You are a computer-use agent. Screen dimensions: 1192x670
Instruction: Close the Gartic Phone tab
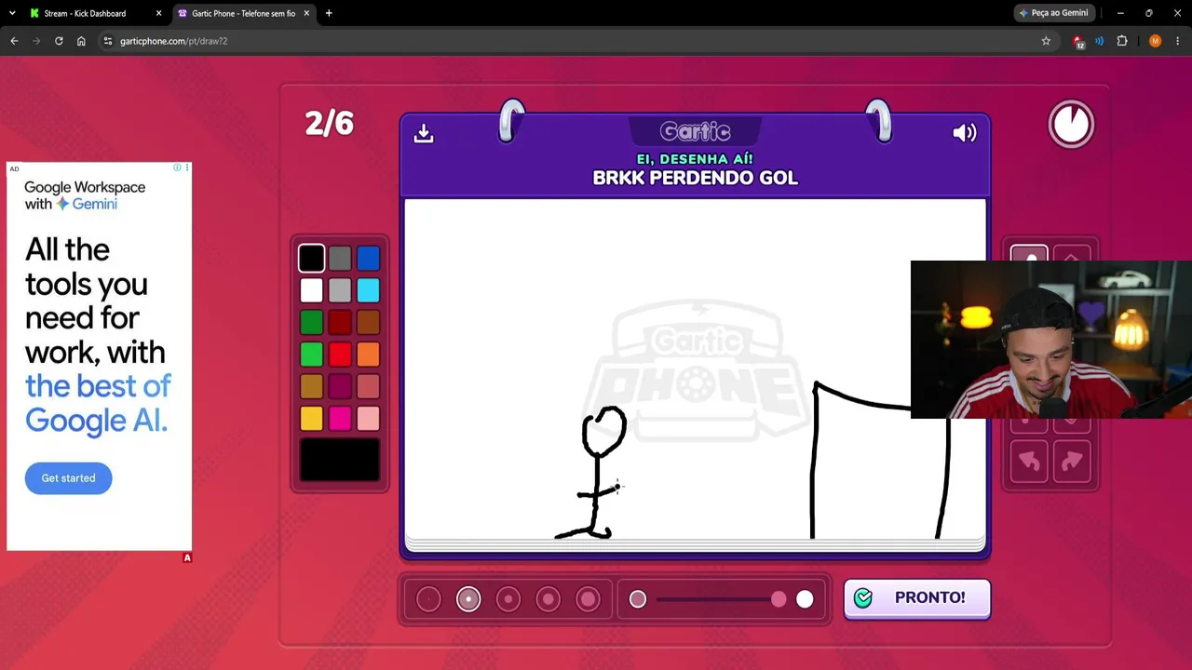pyautogui.click(x=306, y=13)
